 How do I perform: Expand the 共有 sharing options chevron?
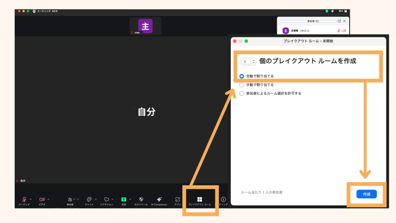click(130, 199)
